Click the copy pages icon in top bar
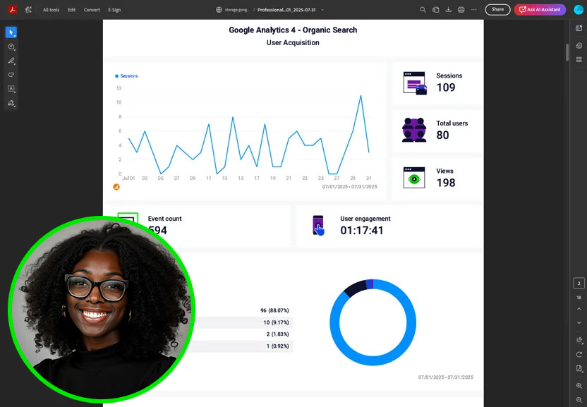 tap(436, 10)
